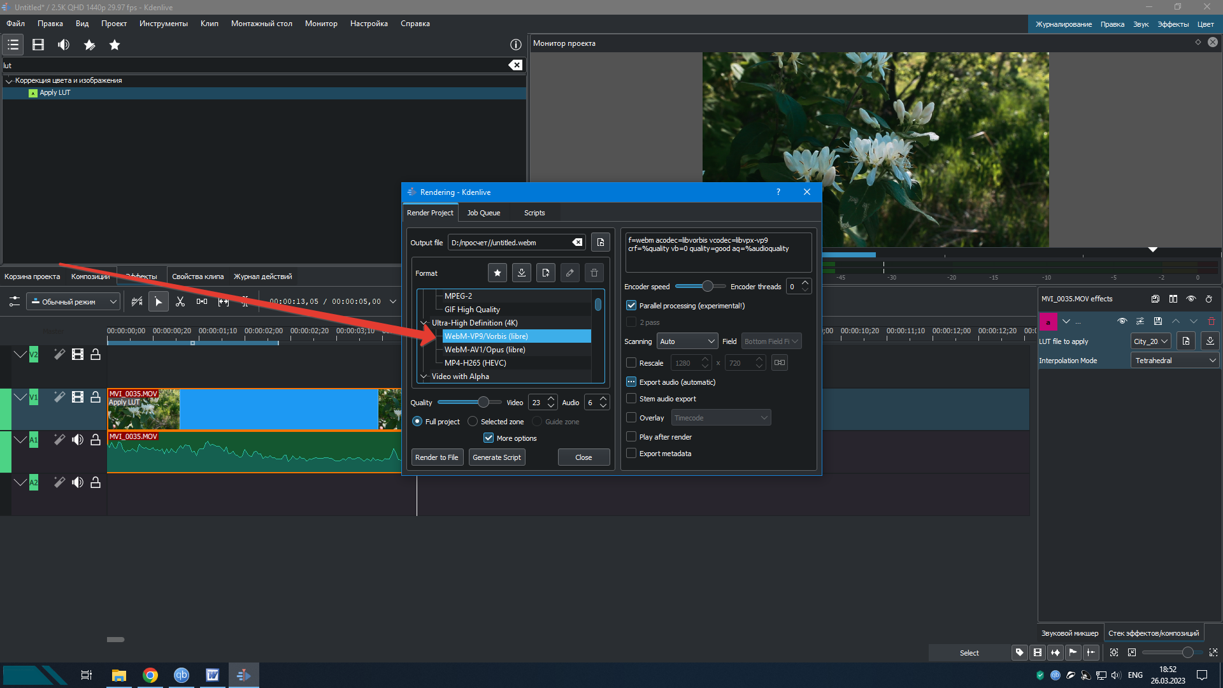The image size is (1223, 688).
Task: Close the rendering dialog
Action: [x=583, y=457]
